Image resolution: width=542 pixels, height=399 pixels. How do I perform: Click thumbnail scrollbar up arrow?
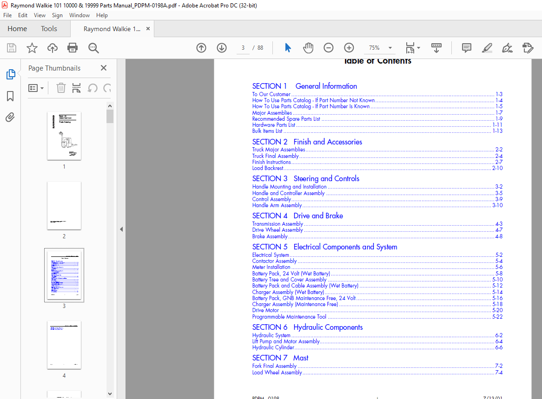tap(110, 106)
